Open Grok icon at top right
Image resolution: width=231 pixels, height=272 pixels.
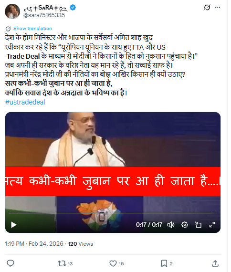(x=207, y=8)
